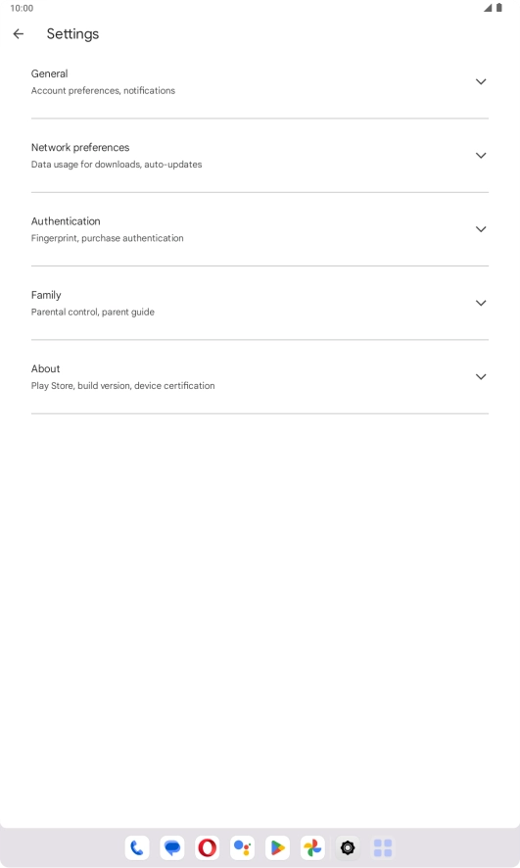Expand the Authentication chevron arrow
The height and width of the screenshot is (868, 520).
481,229
